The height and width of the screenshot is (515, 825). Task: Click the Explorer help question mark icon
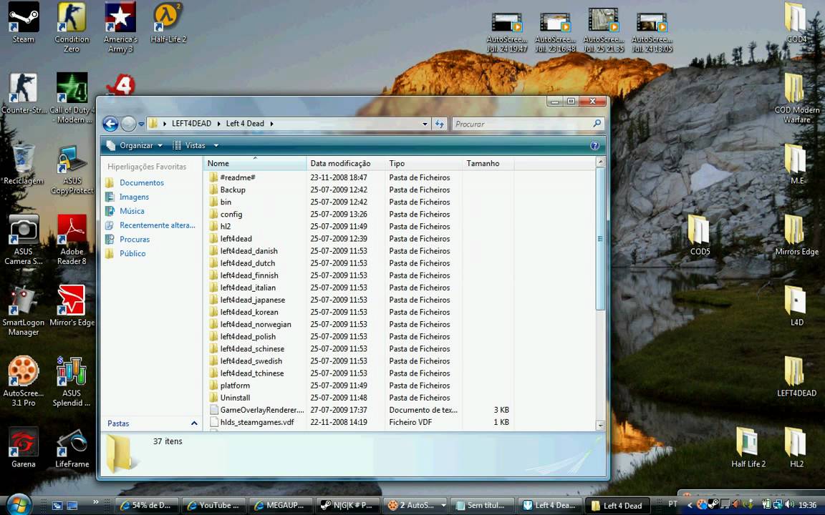[x=594, y=146]
